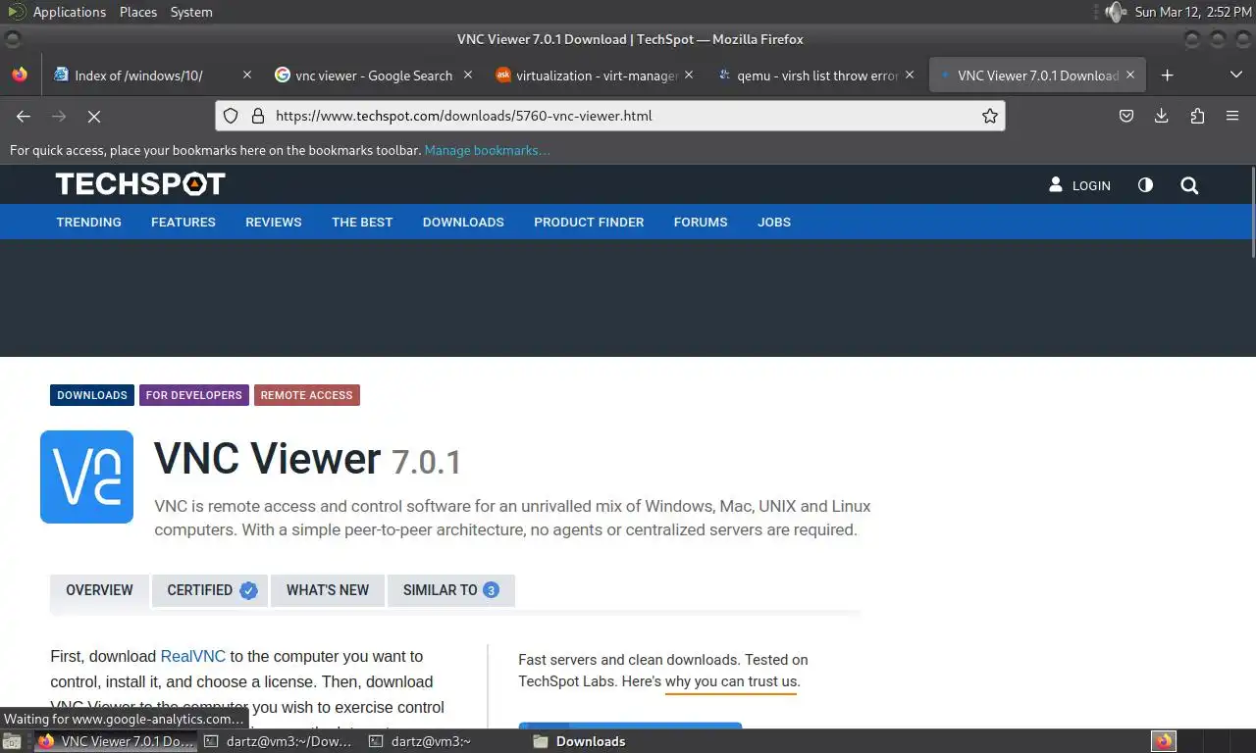Screen dimensions: 1256x753
Task: Click the VNC Viewer app logo
Action: pos(86,477)
